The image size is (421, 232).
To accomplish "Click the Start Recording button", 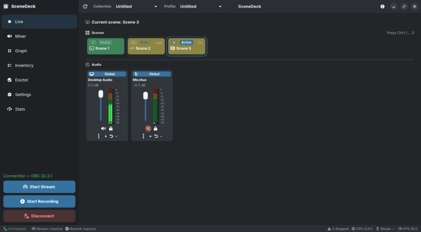I will pos(39,201).
